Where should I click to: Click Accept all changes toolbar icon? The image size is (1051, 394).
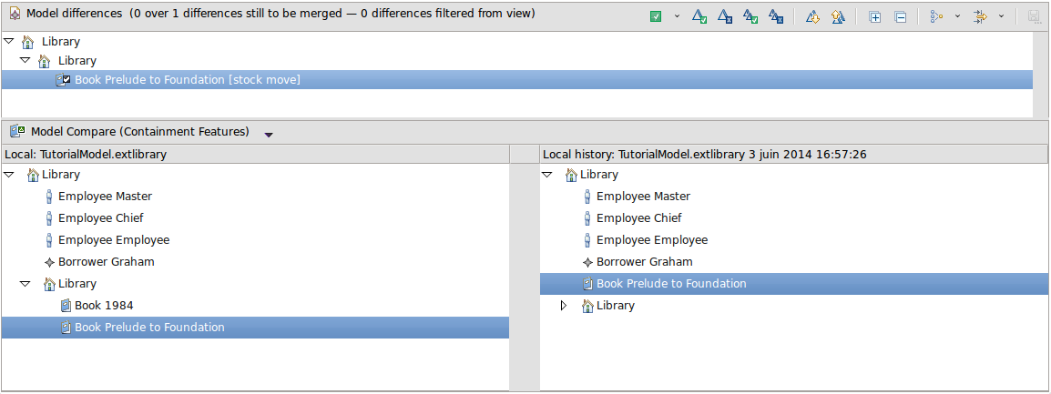pos(750,16)
